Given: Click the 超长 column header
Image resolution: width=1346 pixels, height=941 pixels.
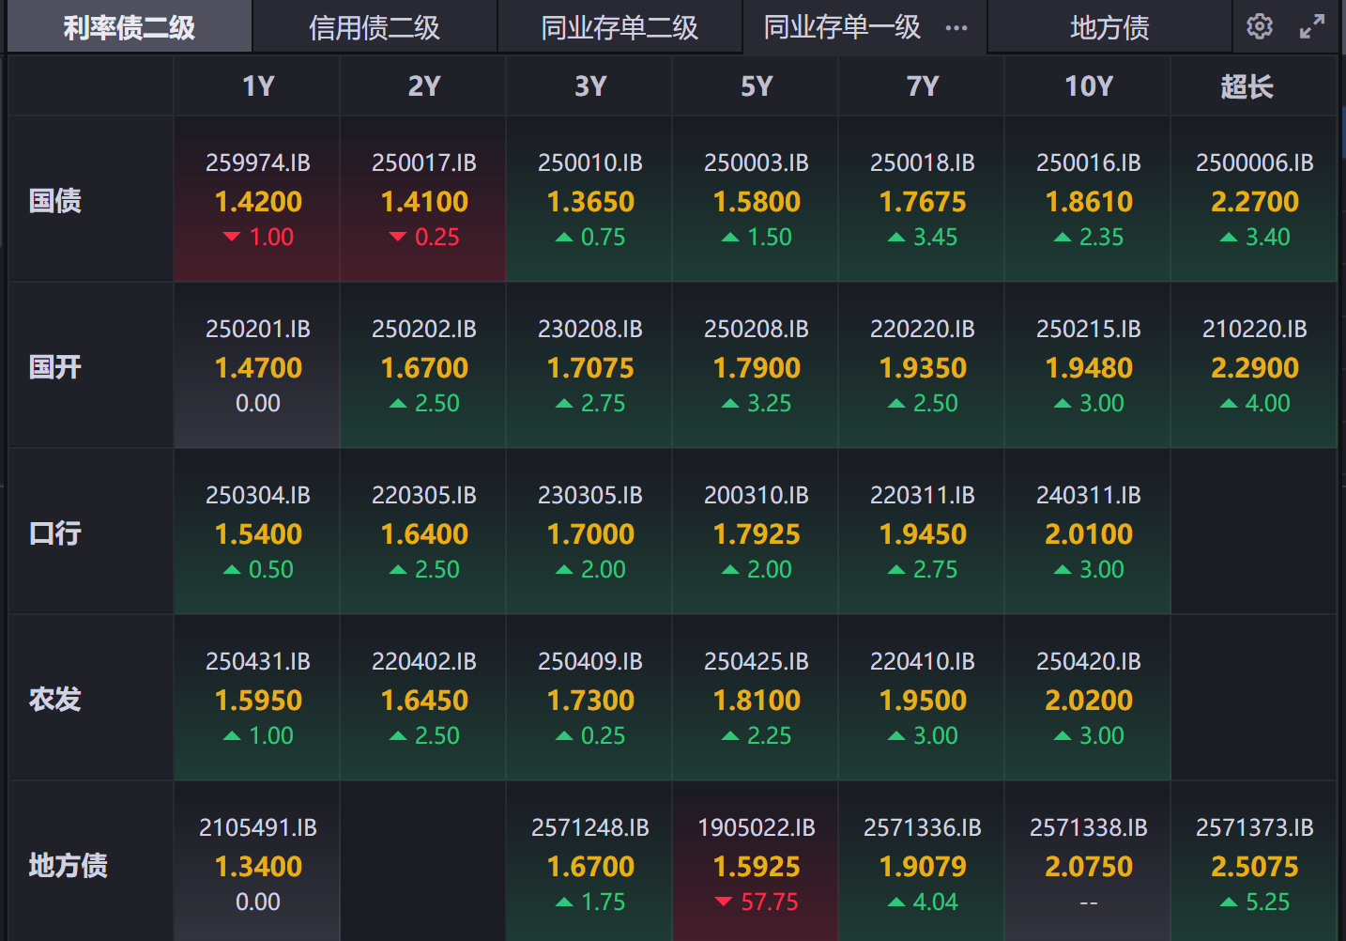Looking at the screenshot, I should click(1247, 86).
